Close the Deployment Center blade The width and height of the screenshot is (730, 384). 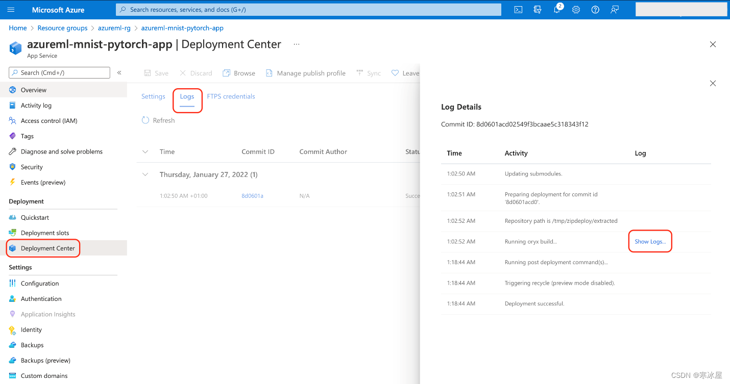click(713, 44)
